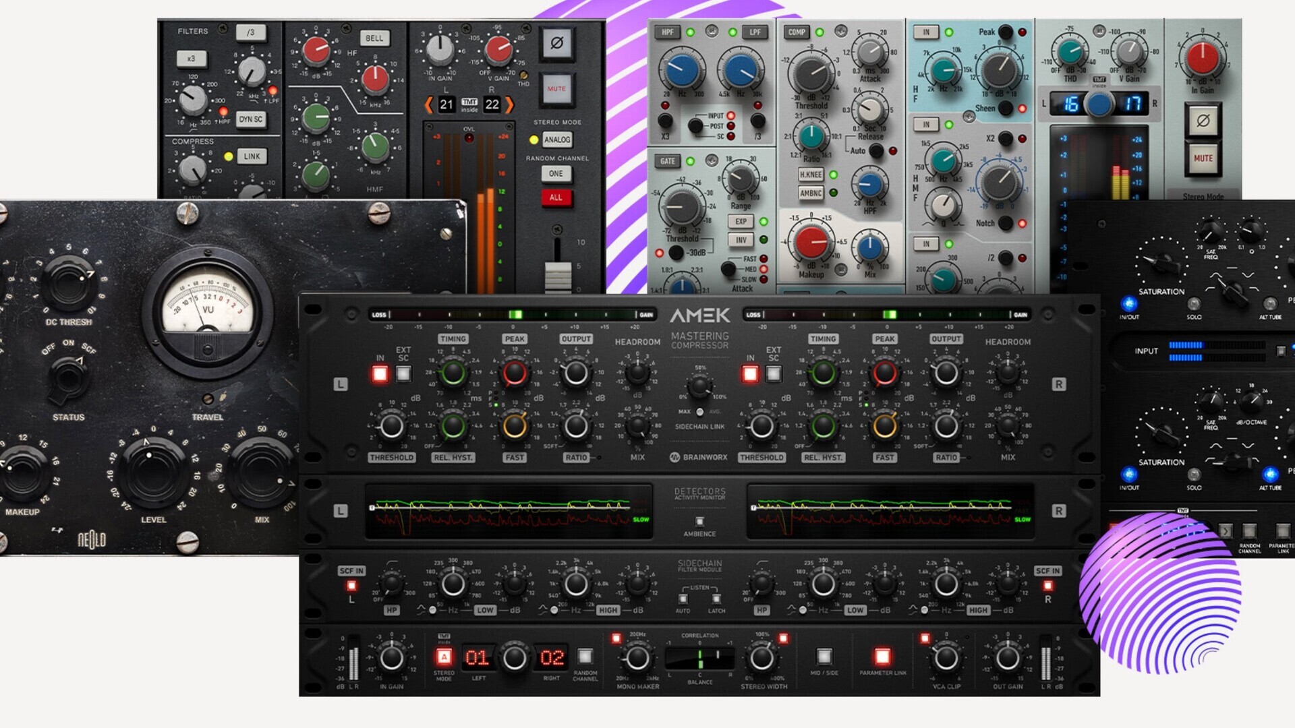Click the OUT GAIN knob

(1007, 658)
